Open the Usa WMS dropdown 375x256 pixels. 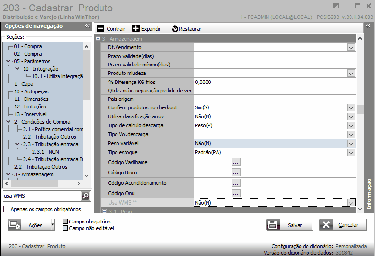[351, 203]
